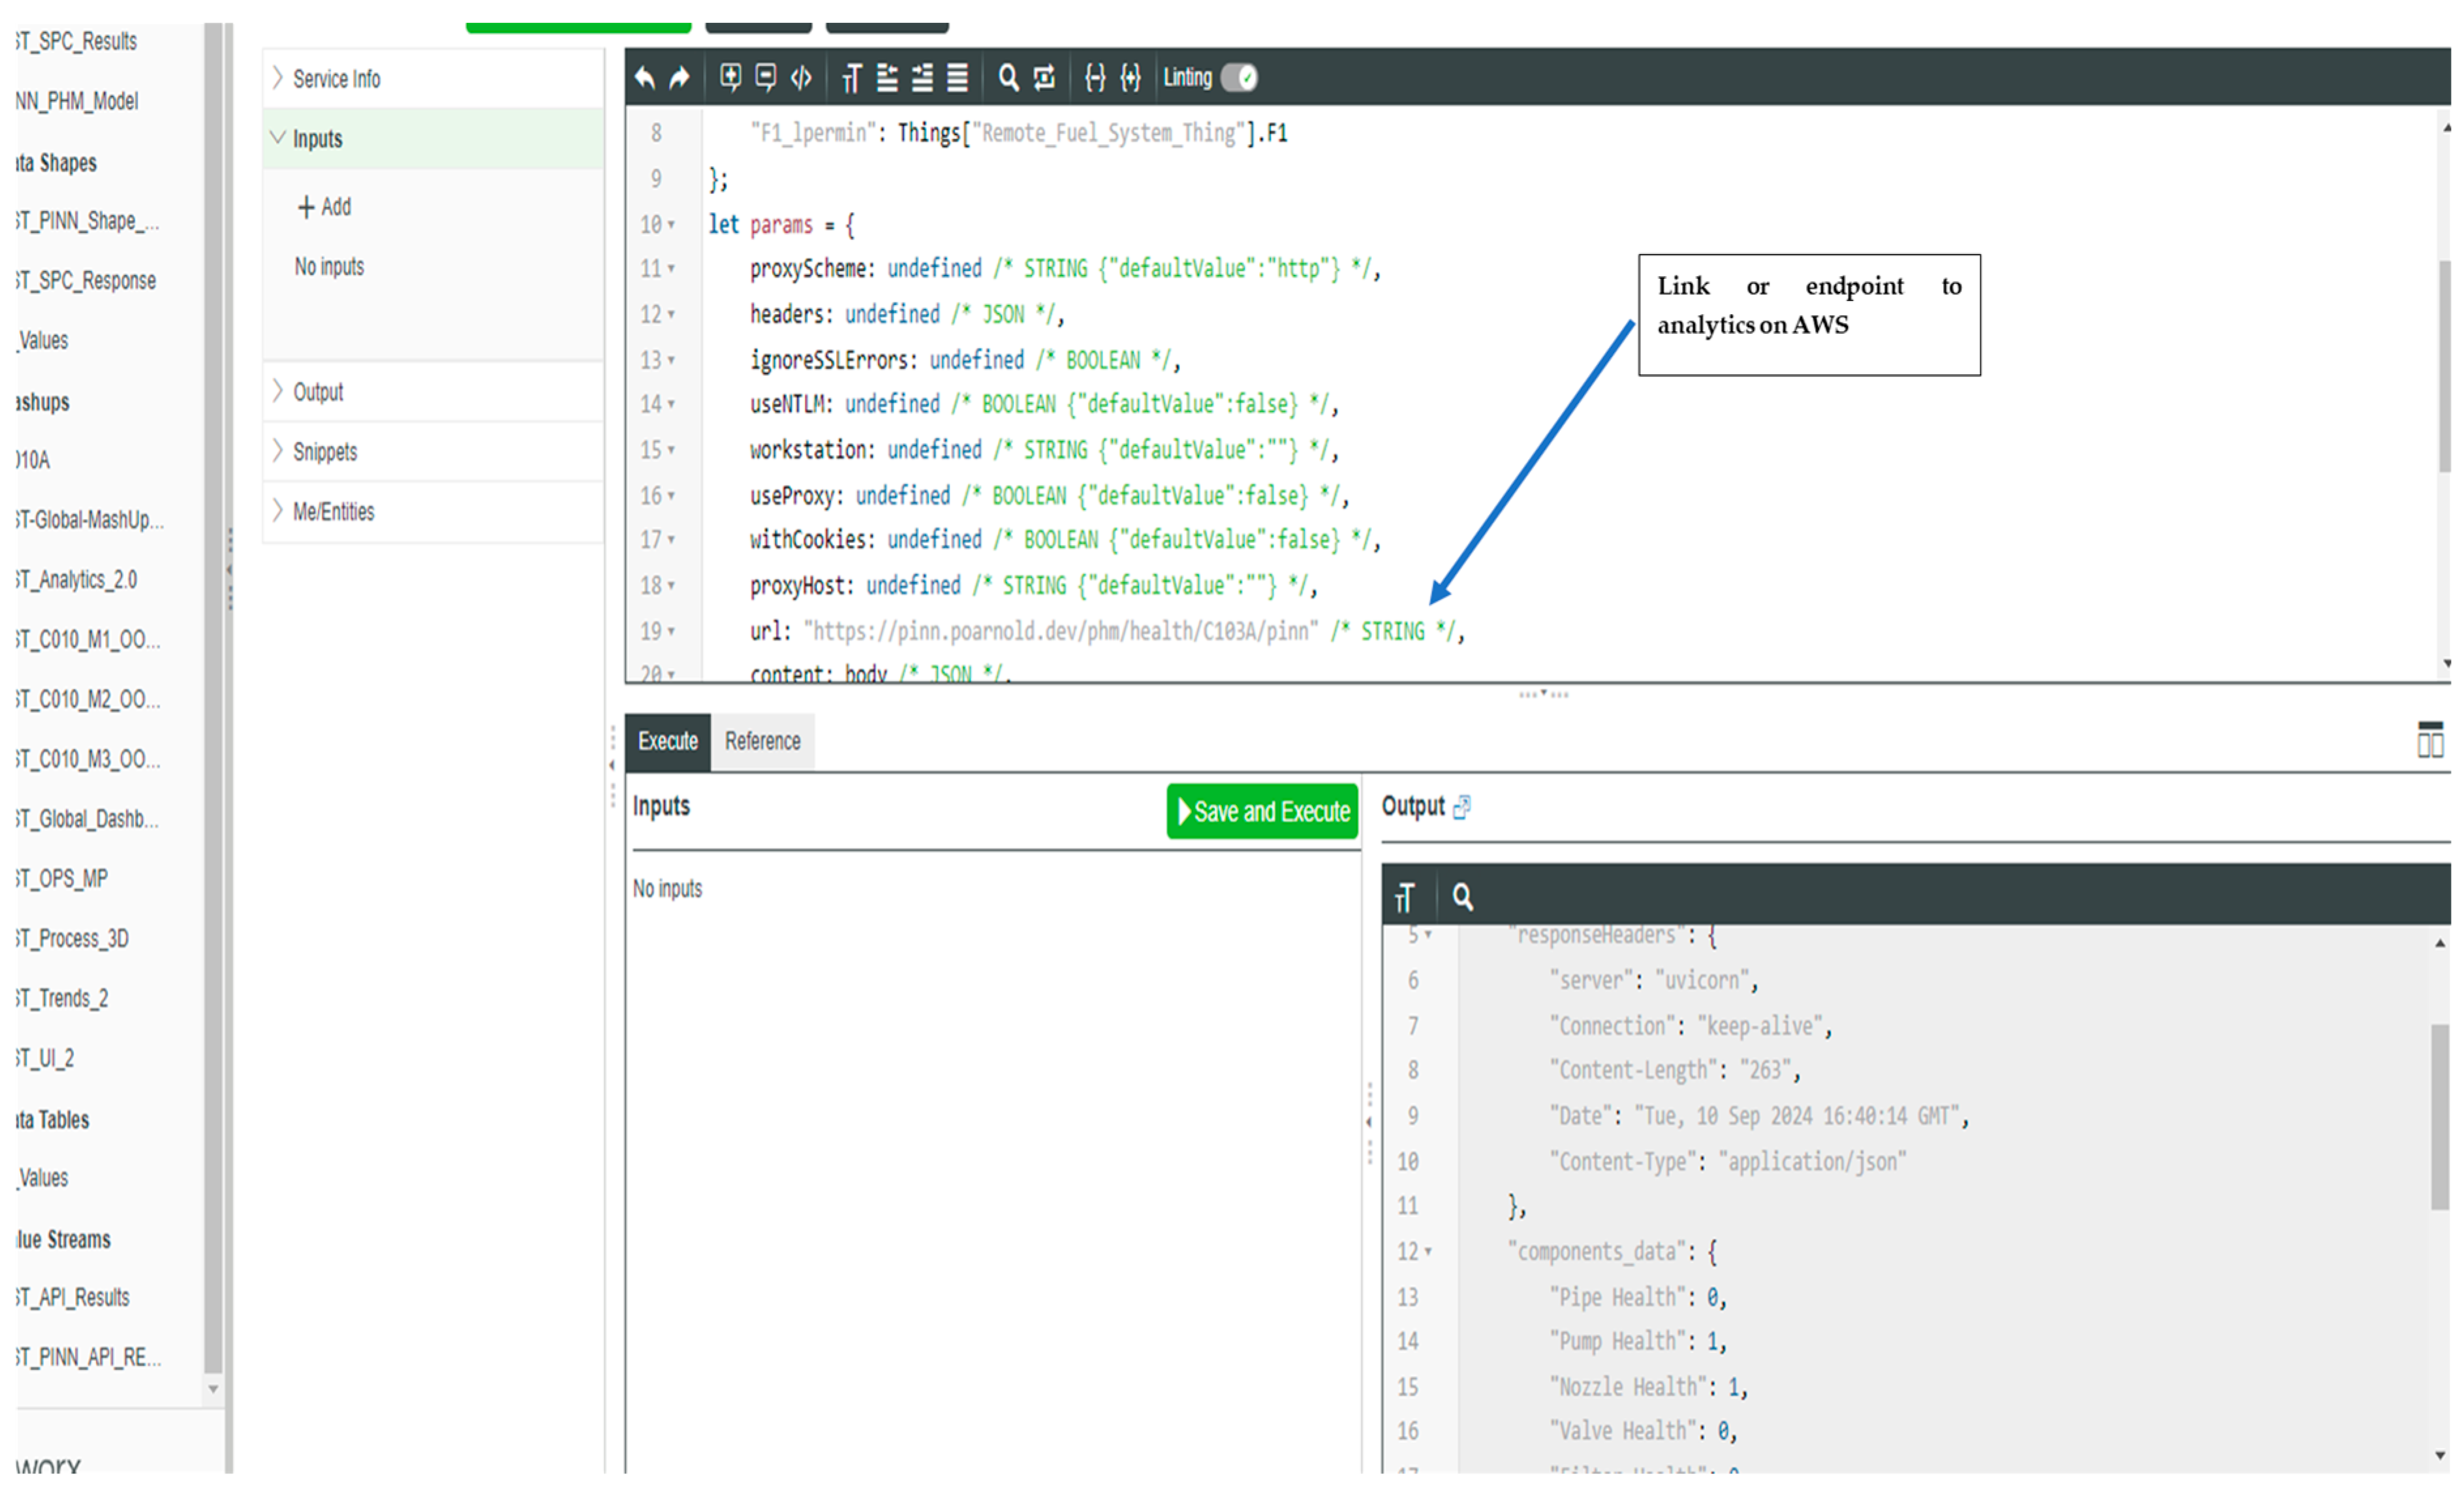Collapse the Inputs section
This screenshot has height=1492, width=2464.
tap(433, 138)
